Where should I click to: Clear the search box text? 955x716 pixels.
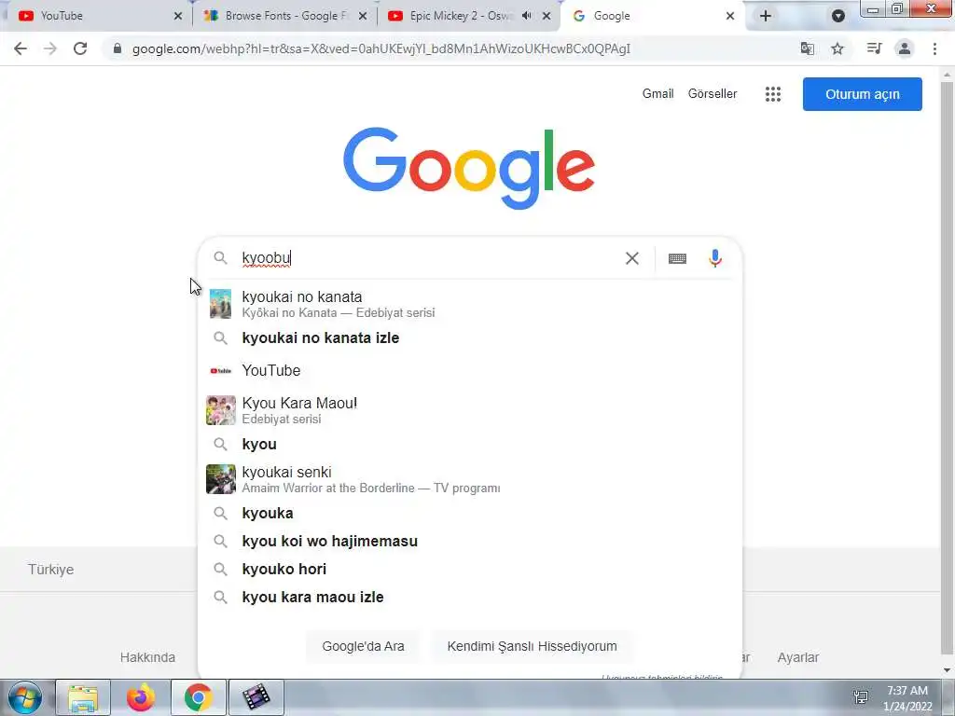pyautogui.click(x=632, y=258)
